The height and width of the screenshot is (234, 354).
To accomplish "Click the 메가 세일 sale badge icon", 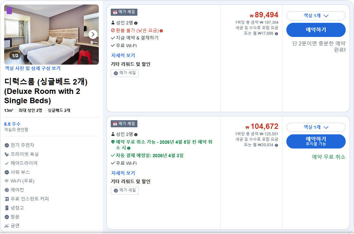I will (115, 12).
